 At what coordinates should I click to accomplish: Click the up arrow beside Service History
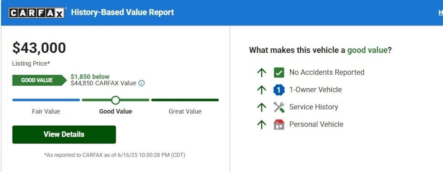click(262, 107)
